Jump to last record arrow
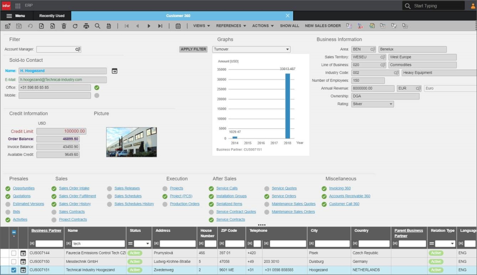 click(x=160, y=26)
